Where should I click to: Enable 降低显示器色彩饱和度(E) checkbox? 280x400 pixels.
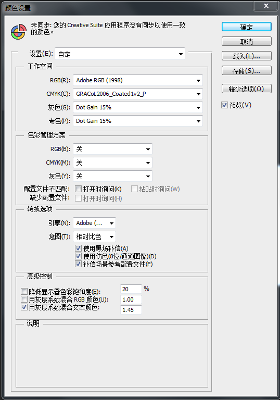(24, 291)
